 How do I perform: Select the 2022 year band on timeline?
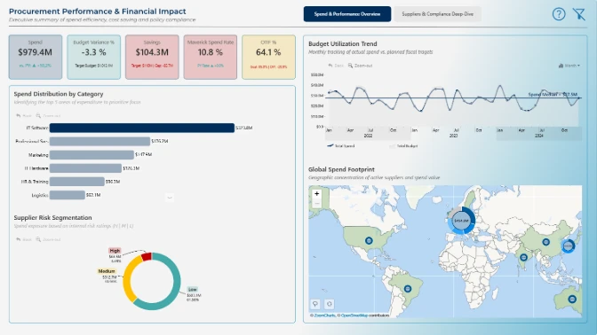pos(368,136)
